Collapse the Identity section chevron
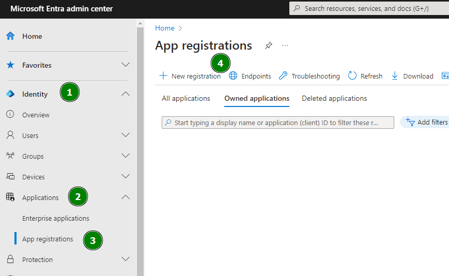Screen dimensions: 449x276 coord(126,94)
